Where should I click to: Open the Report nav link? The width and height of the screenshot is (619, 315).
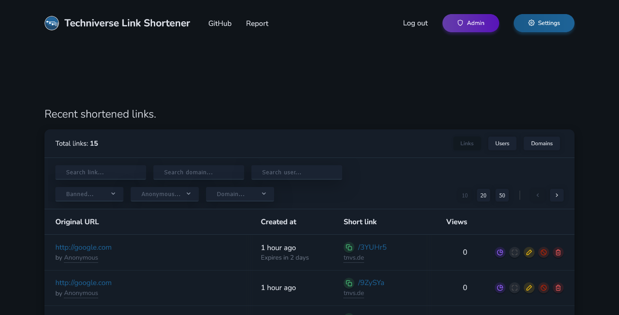257,23
